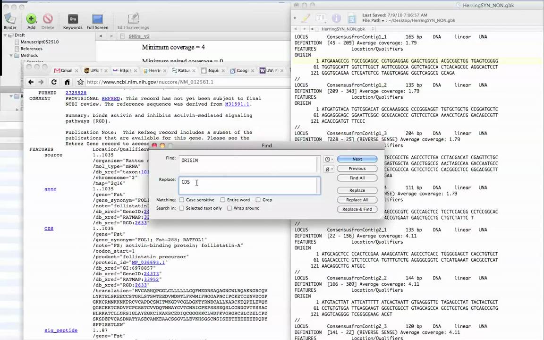Click the Delete icon in Scrivener toolbar
This screenshot has width=544, height=340.
click(48, 19)
